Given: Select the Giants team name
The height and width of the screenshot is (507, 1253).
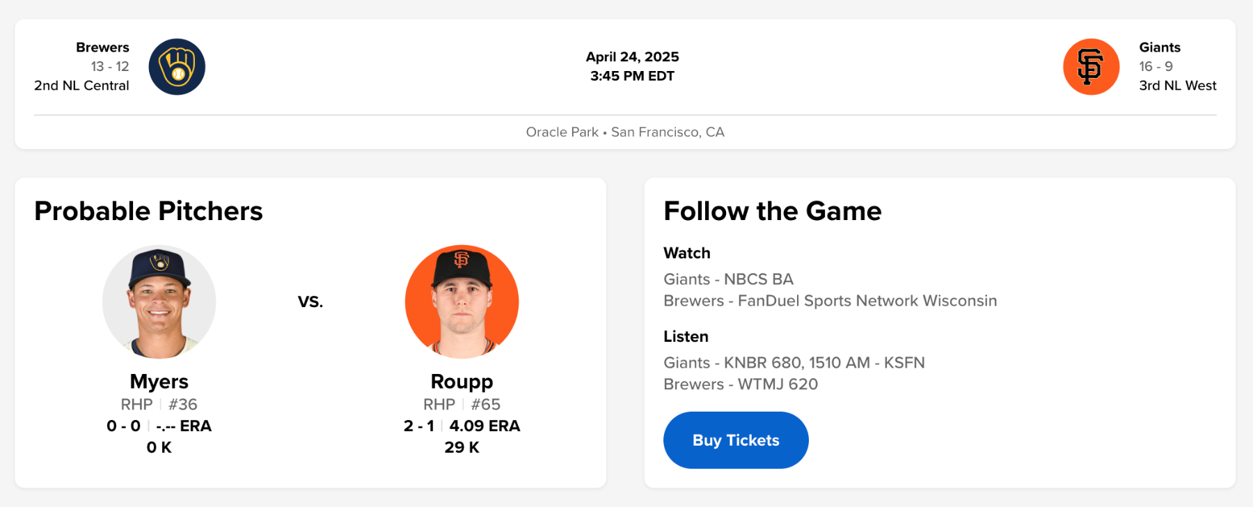Looking at the screenshot, I should [x=1159, y=47].
